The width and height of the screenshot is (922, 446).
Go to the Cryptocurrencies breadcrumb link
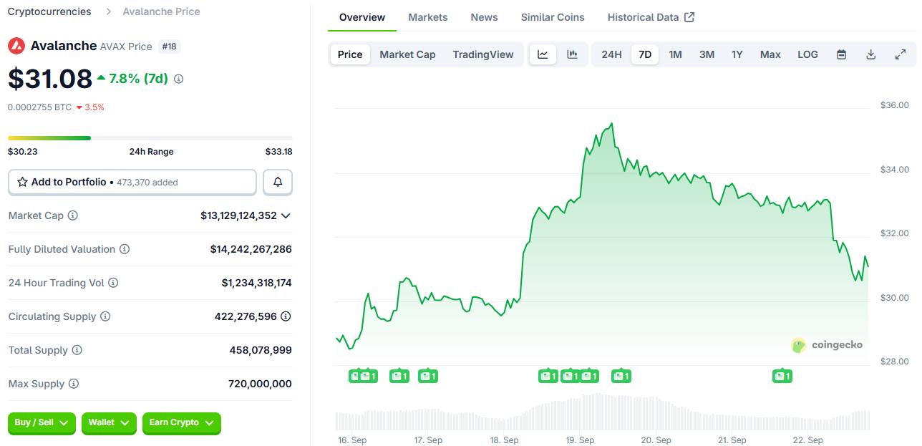coord(49,11)
